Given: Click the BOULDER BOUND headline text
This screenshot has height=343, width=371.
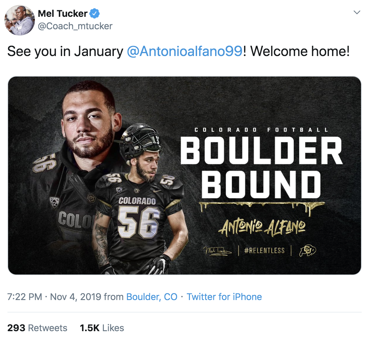Looking at the screenshot, I should [261, 167].
